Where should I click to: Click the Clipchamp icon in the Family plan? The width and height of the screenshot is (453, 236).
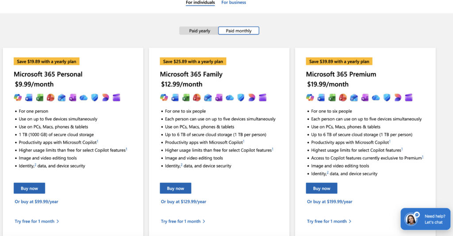(x=263, y=97)
